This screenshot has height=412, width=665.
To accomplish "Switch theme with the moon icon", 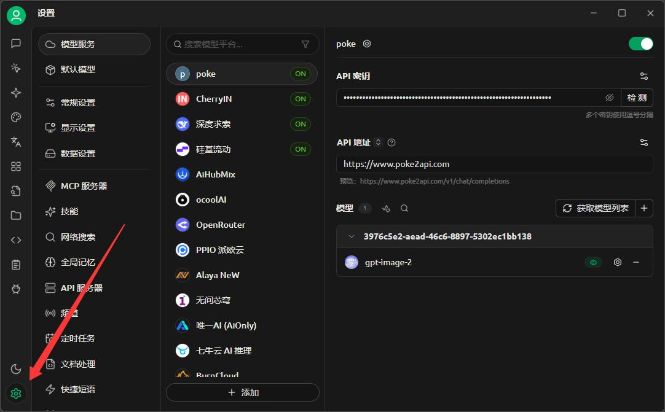I will [16, 369].
